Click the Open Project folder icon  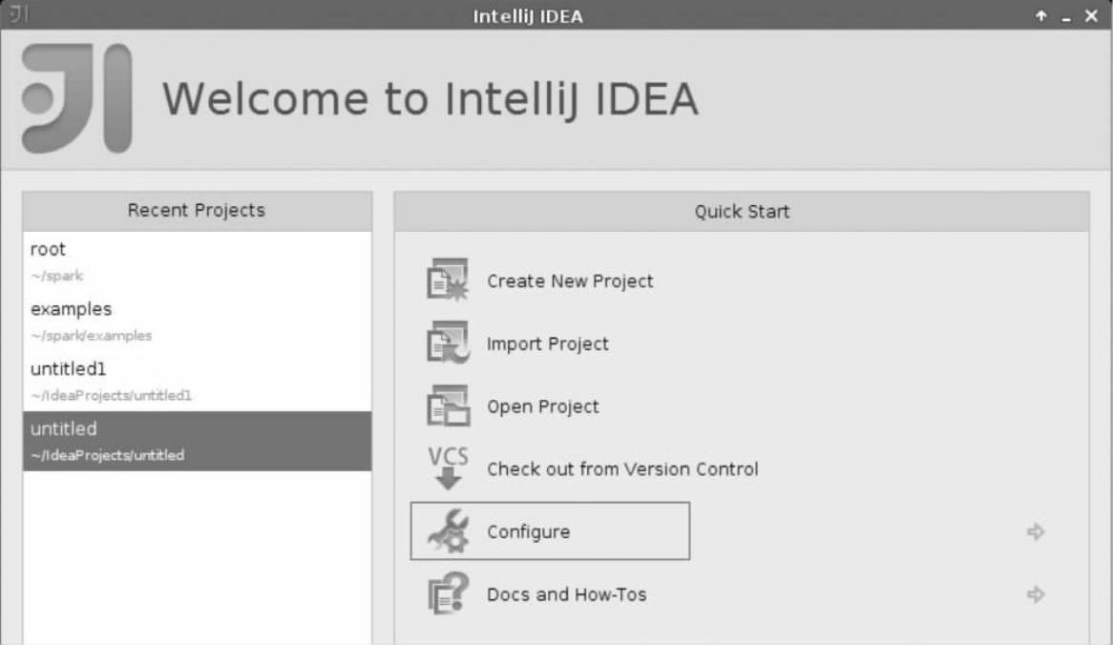(447, 406)
